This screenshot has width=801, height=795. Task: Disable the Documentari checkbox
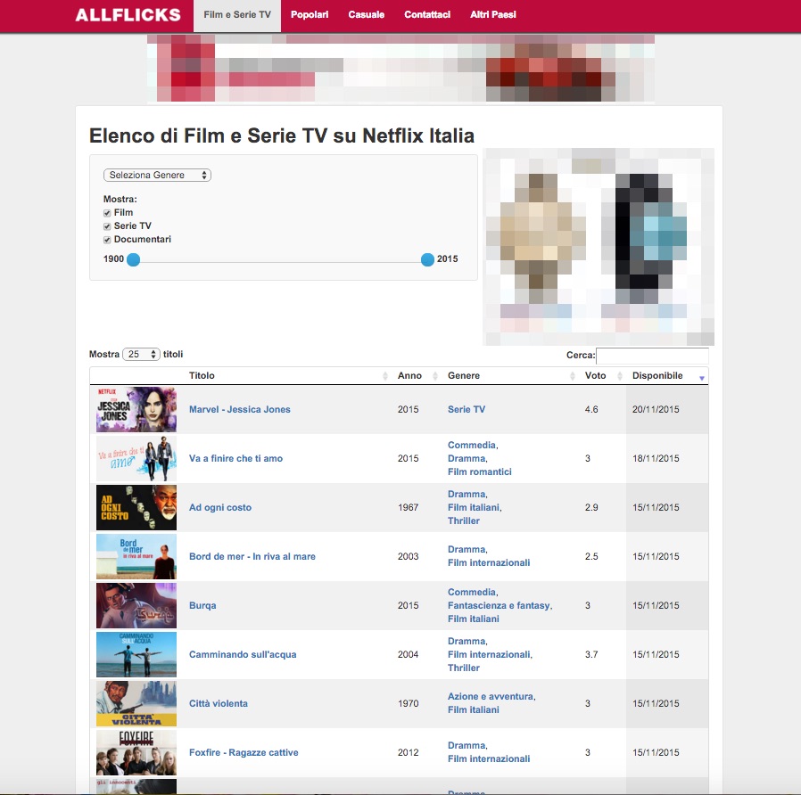click(107, 240)
